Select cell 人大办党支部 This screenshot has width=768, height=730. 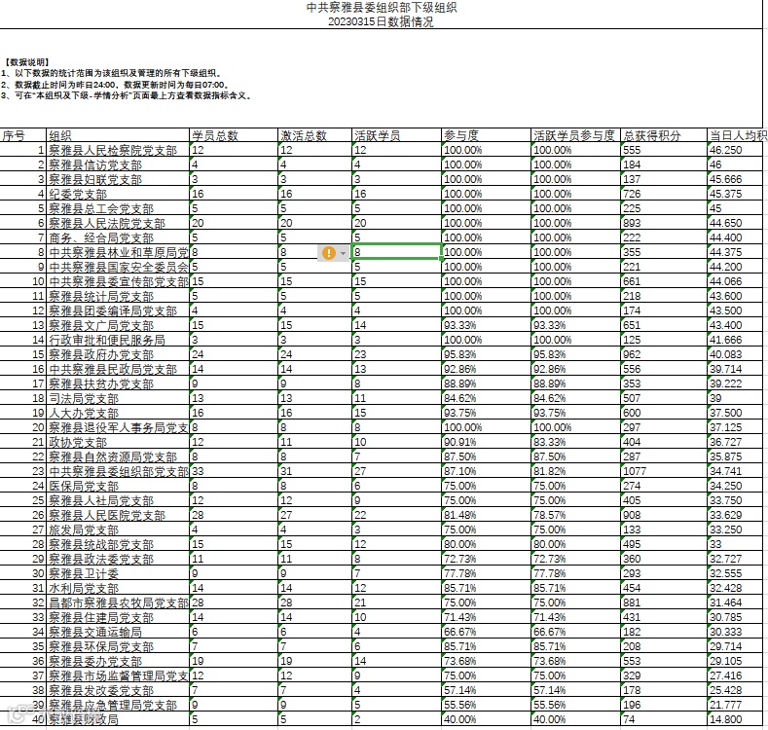coord(118,413)
